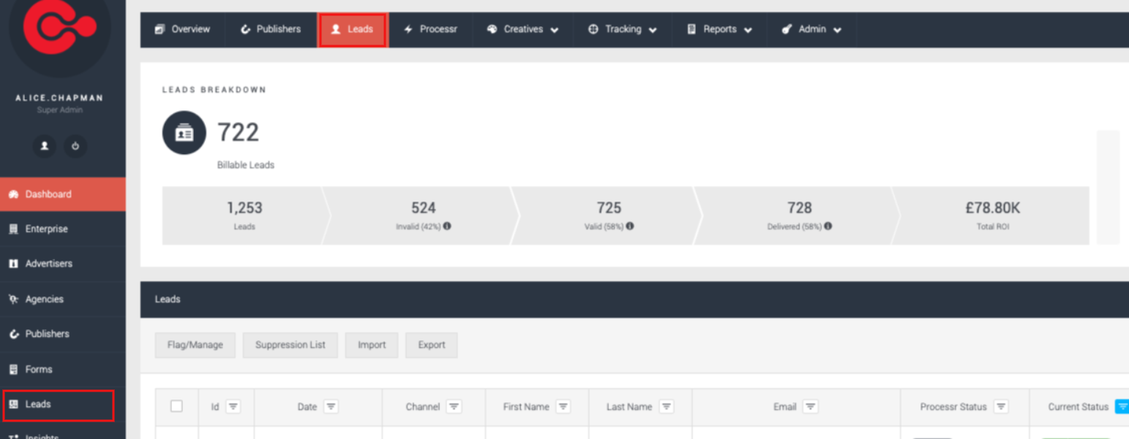
Task: Open the First Name column filter
Action: click(563, 407)
